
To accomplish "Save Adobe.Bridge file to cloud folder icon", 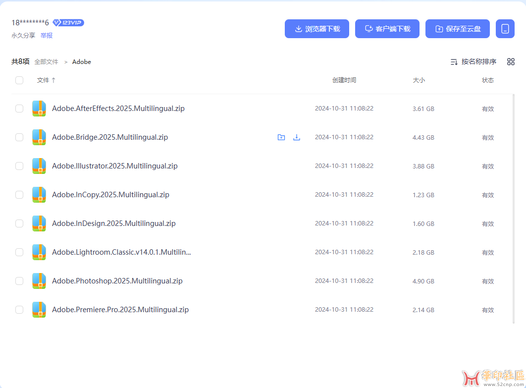I will point(281,137).
